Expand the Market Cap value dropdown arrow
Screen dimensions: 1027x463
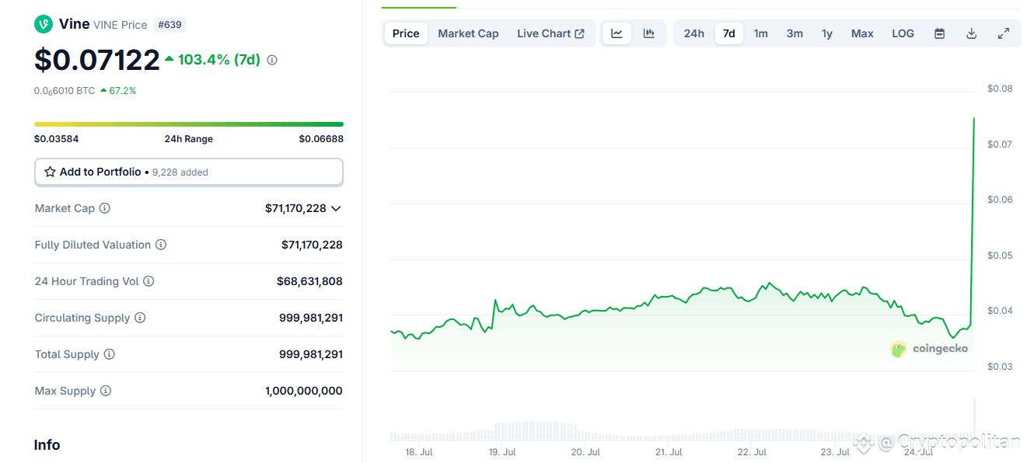[x=336, y=208]
